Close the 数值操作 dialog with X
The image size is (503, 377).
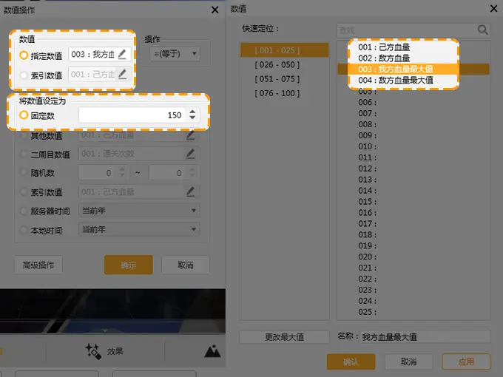[215, 10]
